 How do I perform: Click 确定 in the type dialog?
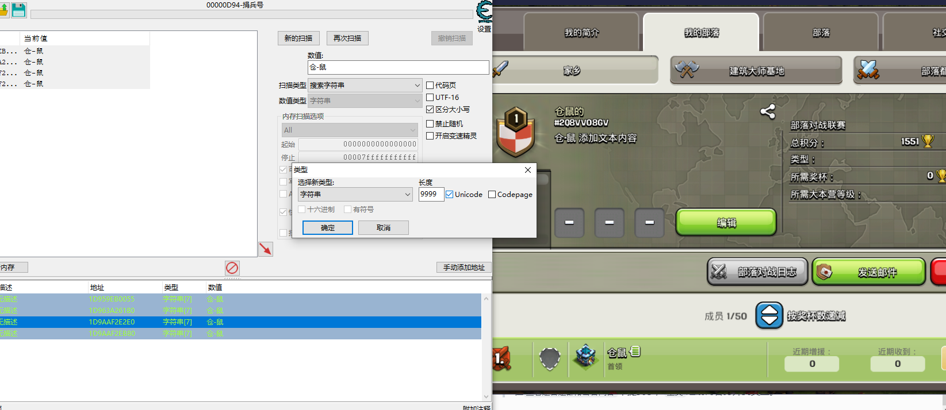328,227
